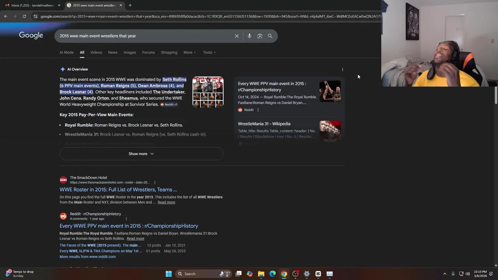This screenshot has width=498, height=280.
Task: Open Every WWE, NJPW & TNA Champions thread
Action: (x=101, y=251)
